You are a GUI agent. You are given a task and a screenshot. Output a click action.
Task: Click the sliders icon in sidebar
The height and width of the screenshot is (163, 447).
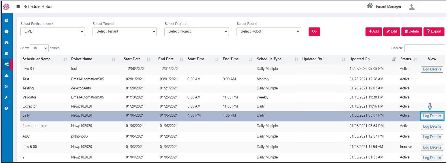[x=7, y=86]
